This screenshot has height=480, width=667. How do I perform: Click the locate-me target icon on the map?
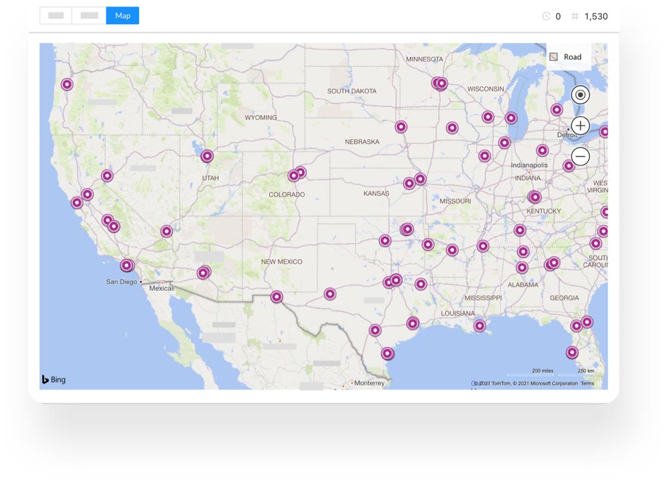coord(580,95)
